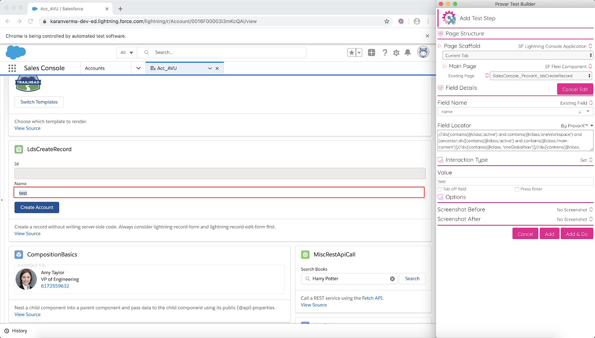Enable Tab off field checkbox
Viewport: 595px width, 338px height.
440,189
